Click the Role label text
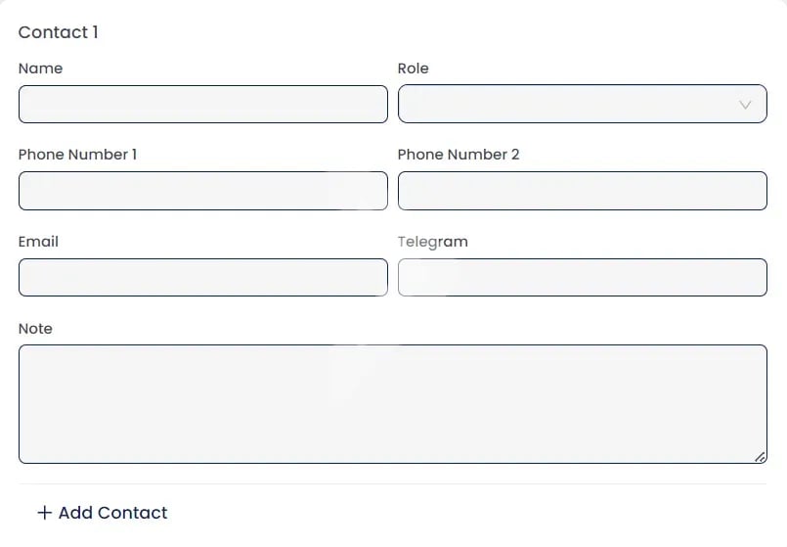The height and width of the screenshot is (547, 787). click(413, 68)
